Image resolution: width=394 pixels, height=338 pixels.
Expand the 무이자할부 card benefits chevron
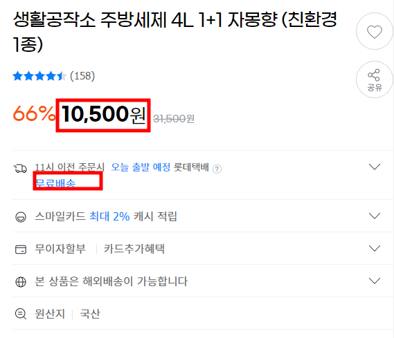tap(374, 248)
